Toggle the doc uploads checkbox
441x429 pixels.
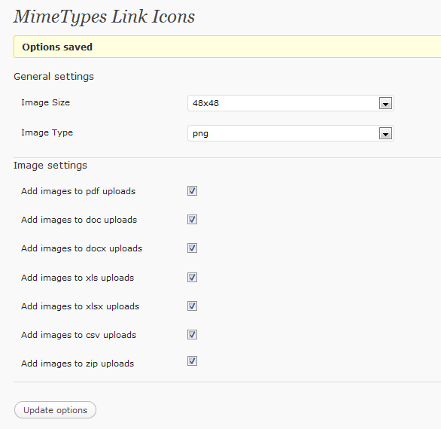click(192, 220)
